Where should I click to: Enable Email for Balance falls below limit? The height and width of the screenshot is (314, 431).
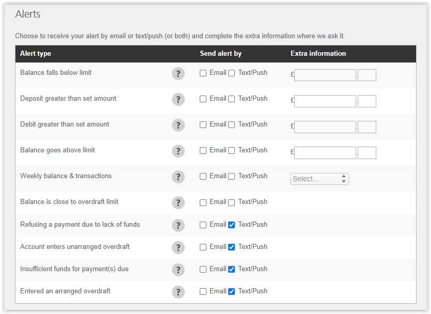pos(203,73)
